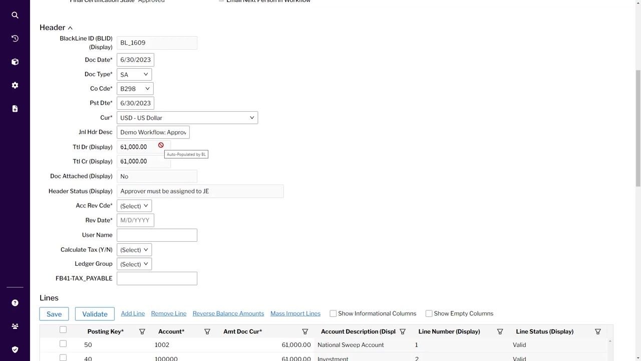641x361 pixels.
Task: Open the search icon in the sidebar
Action: pos(15,15)
